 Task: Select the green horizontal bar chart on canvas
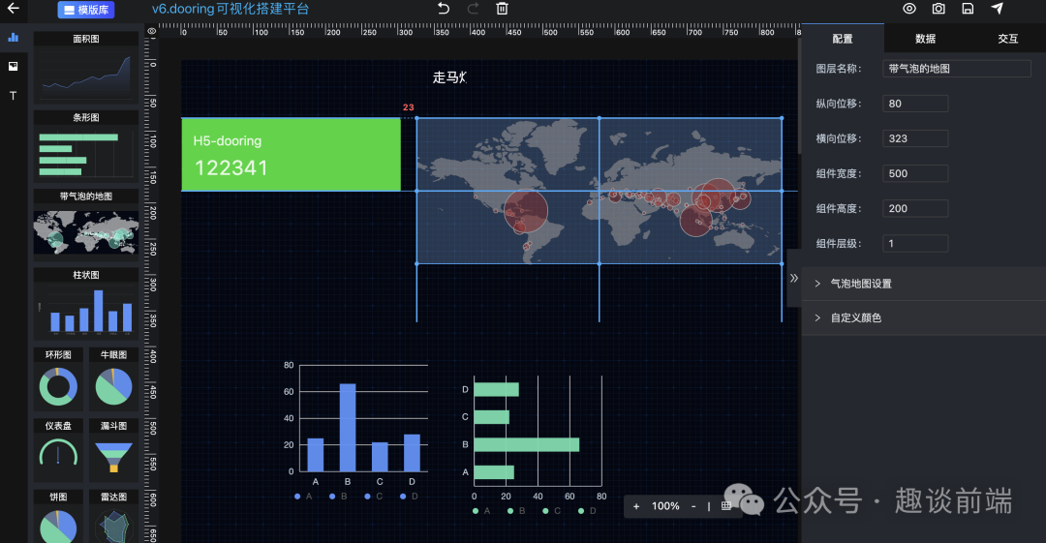pyautogui.click(x=534, y=443)
